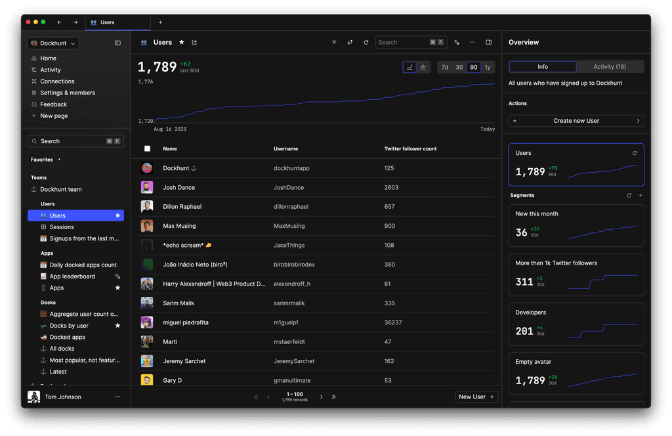The width and height of the screenshot is (672, 436).
Task: Open the Empty avatar segment card
Action: pyautogui.click(x=576, y=374)
